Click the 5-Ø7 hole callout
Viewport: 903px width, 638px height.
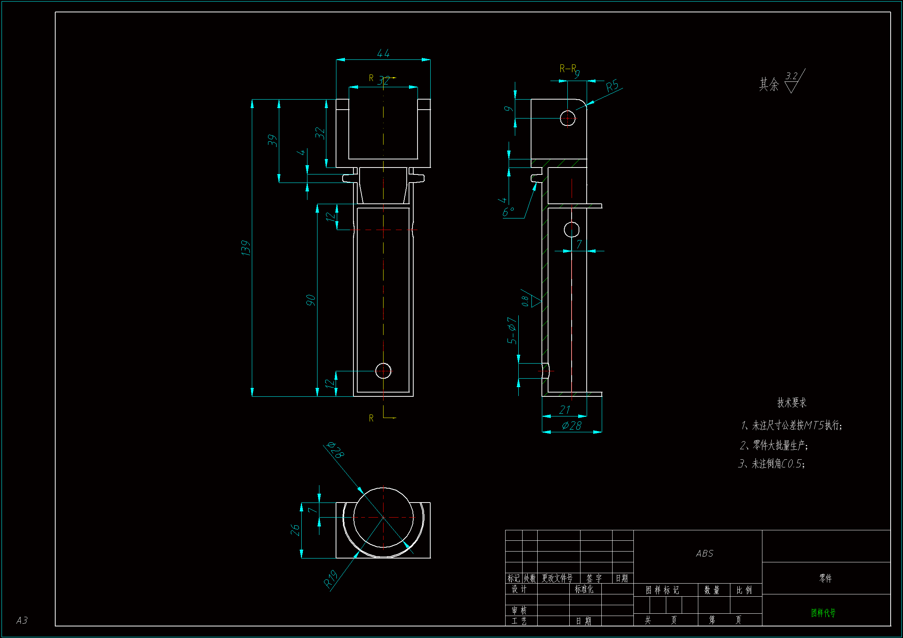click(511, 331)
